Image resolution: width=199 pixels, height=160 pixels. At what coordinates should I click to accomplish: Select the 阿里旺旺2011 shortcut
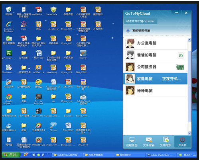click(x=9, y=127)
